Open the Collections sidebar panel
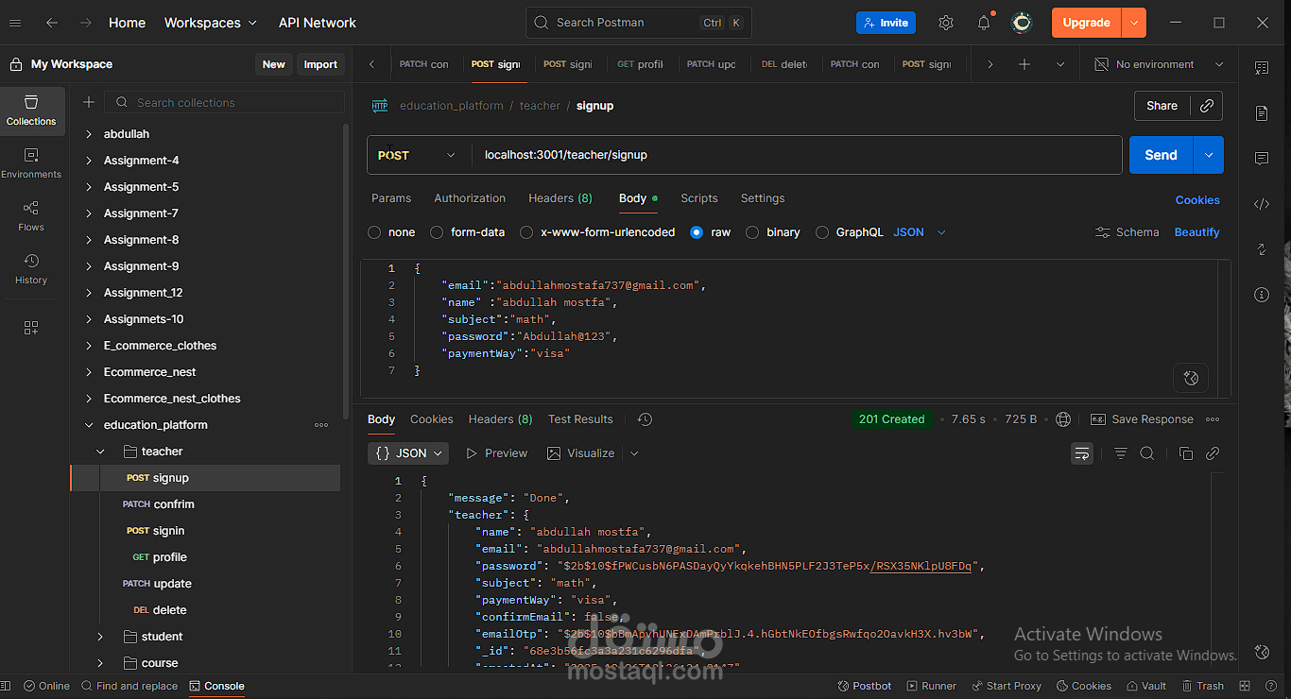This screenshot has height=699, width=1291. click(x=31, y=111)
